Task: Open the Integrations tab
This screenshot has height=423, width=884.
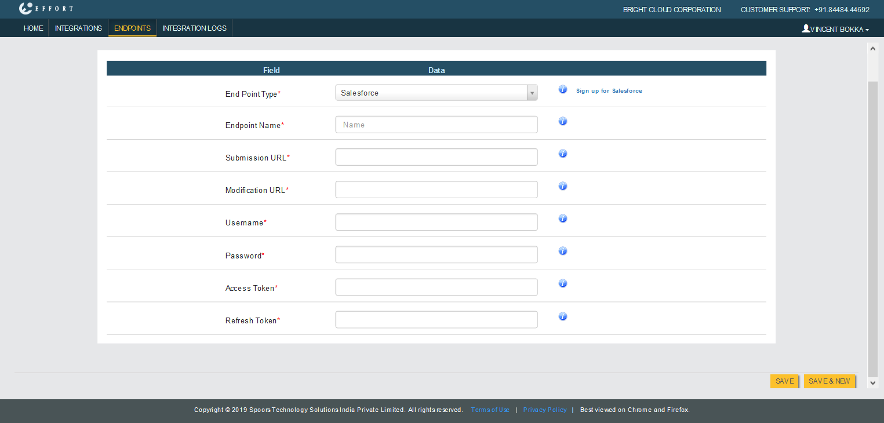Action: (78, 28)
